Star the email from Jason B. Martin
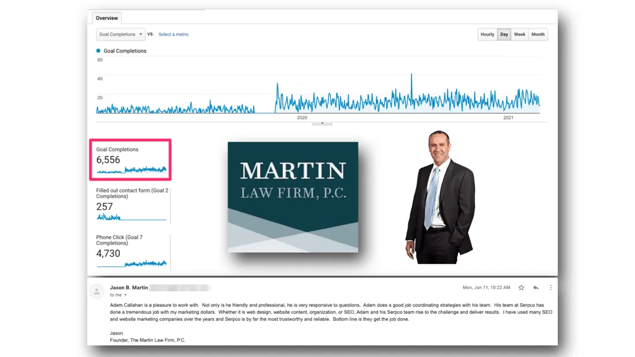Viewport: 635px width, 357px height. (521, 288)
